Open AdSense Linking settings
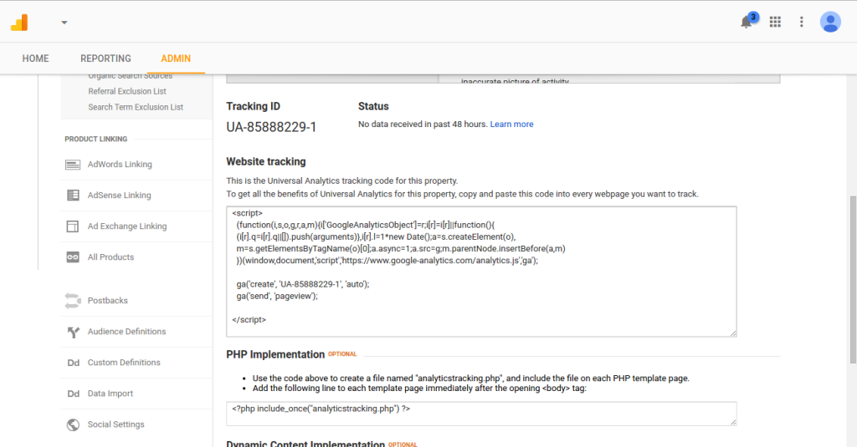The height and width of the screenshot is (447, 857). [119, 196]
